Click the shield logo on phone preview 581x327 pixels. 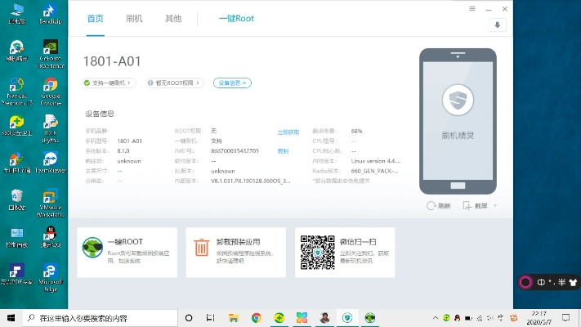458,101
